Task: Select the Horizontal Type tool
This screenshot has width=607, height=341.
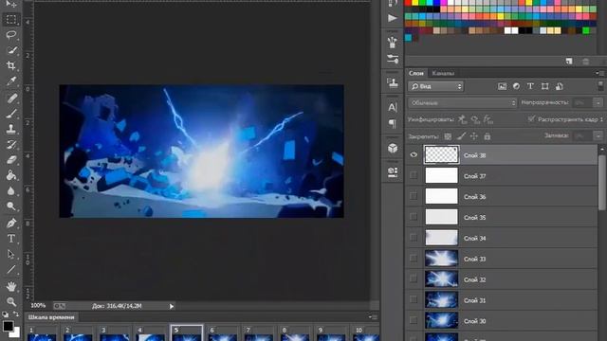Action: (x=11, y=239)
